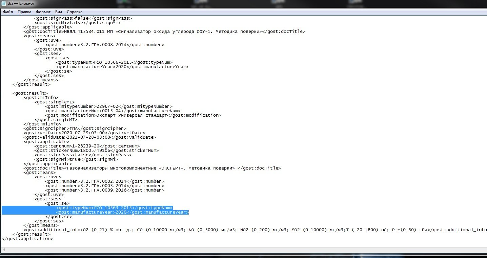Place cursor in highlighted ГСО 10563-2015 line
The width and height of the screenshot is (487, 258).
click(x=115, y=208)
